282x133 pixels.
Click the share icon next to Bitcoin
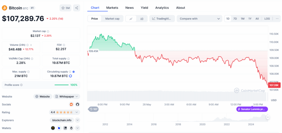76,8
